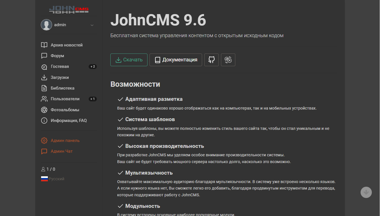Click the Скачать download button
Image resolution: width=380 pixels, height=216 pixels.
click(129, 60)
